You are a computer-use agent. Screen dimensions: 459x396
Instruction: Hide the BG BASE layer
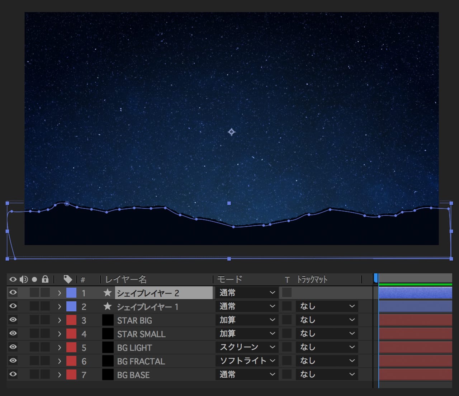(x=13, y=374)
